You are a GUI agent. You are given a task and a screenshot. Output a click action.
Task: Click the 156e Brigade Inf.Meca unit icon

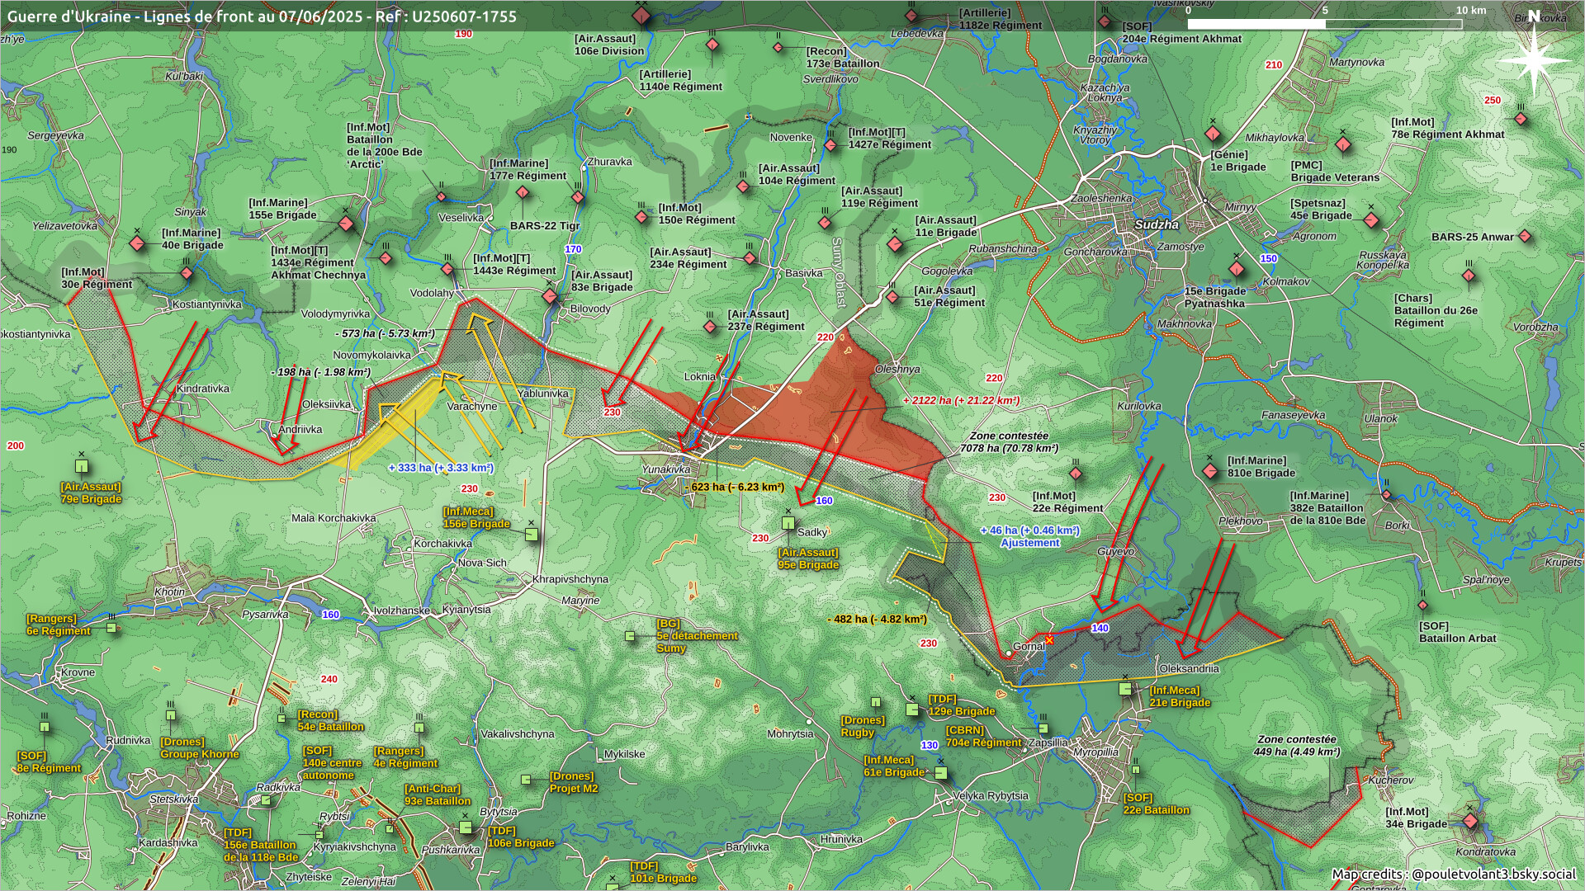pos(532,535)
